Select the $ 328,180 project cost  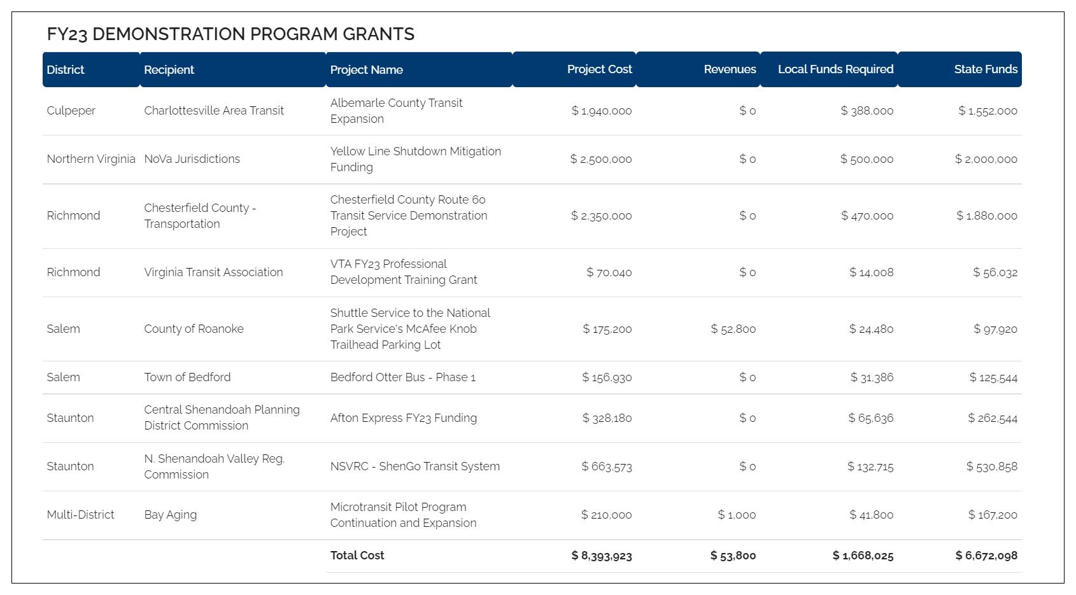[607, 418]
